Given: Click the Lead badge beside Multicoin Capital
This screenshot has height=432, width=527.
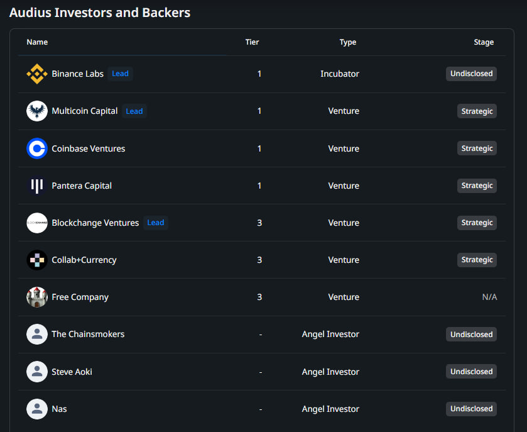Looking at the screenshot, I should (134, 111).
